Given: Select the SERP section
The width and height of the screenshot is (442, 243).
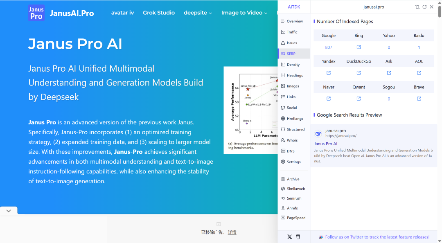Looking at the screenshot, I should pyautogui.click(x=294, y=54).
